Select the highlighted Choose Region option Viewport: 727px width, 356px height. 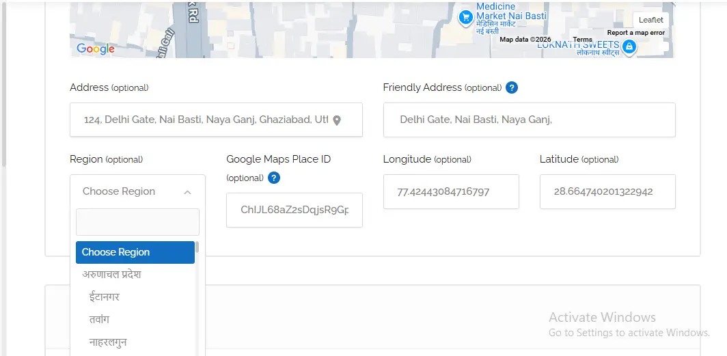[135, 252]
